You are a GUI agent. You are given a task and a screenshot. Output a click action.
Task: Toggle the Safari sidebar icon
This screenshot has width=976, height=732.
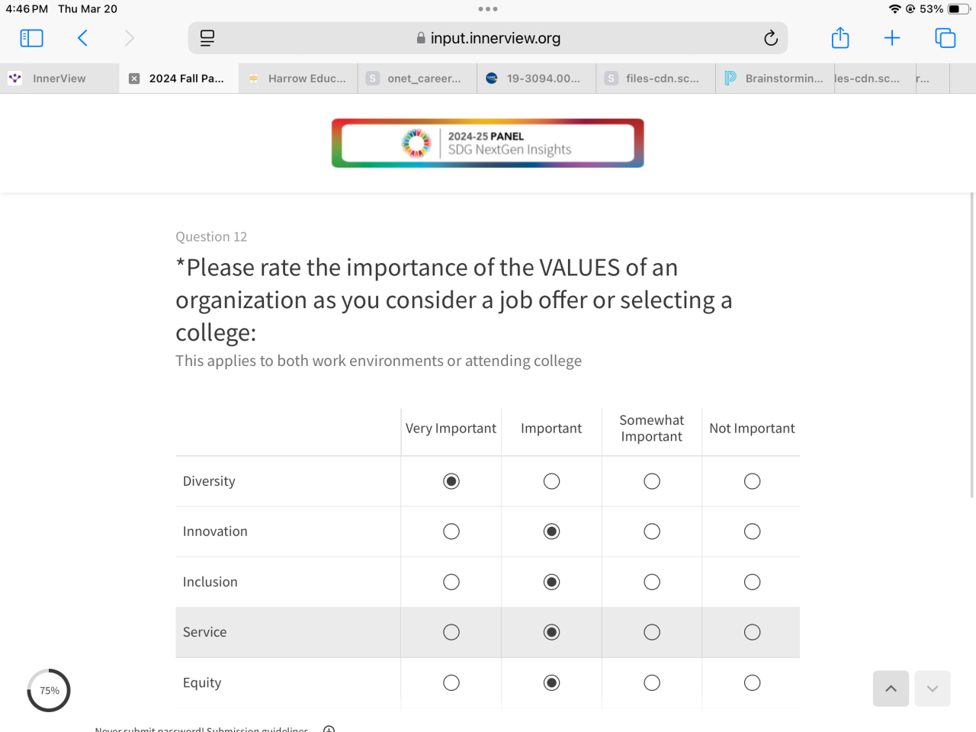coord(31,38)
